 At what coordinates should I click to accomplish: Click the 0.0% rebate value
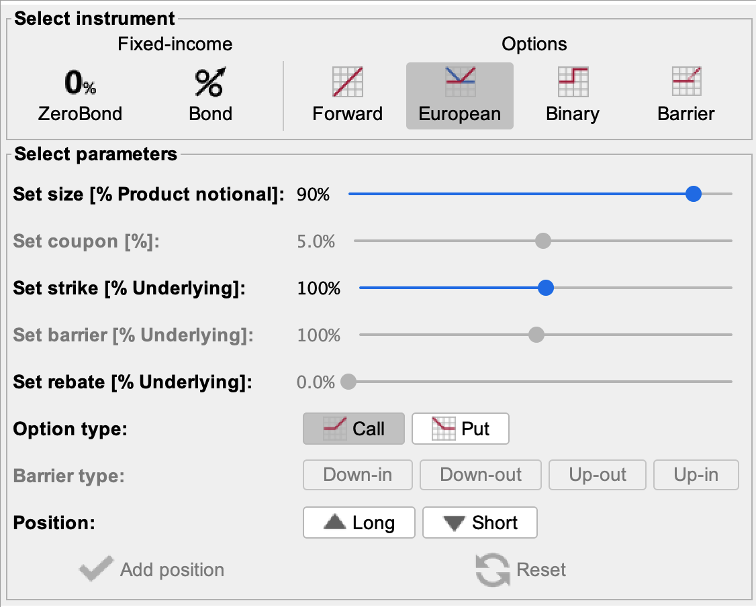tap(316, 382)
